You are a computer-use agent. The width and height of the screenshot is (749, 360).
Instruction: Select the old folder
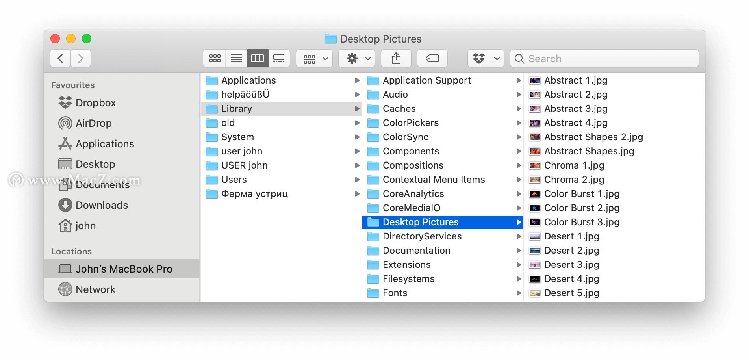pos(281,123)
